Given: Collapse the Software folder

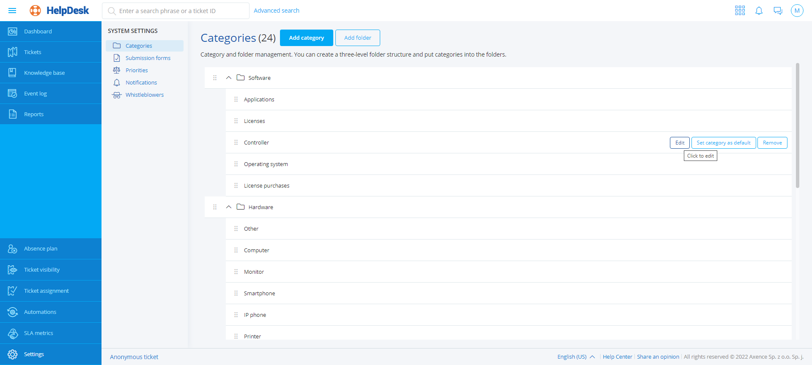Looking at the screenshot, I should [x=229, y=78].
